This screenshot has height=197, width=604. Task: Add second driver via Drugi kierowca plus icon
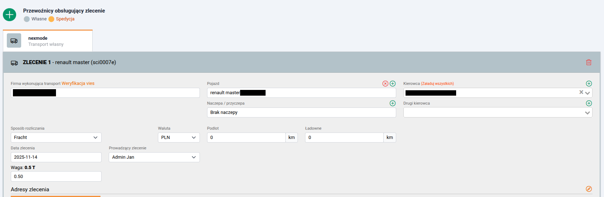589,103
